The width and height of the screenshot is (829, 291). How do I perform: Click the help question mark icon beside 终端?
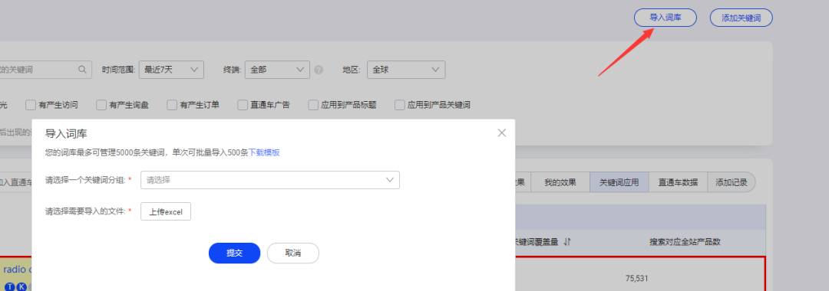click(319, 70)
